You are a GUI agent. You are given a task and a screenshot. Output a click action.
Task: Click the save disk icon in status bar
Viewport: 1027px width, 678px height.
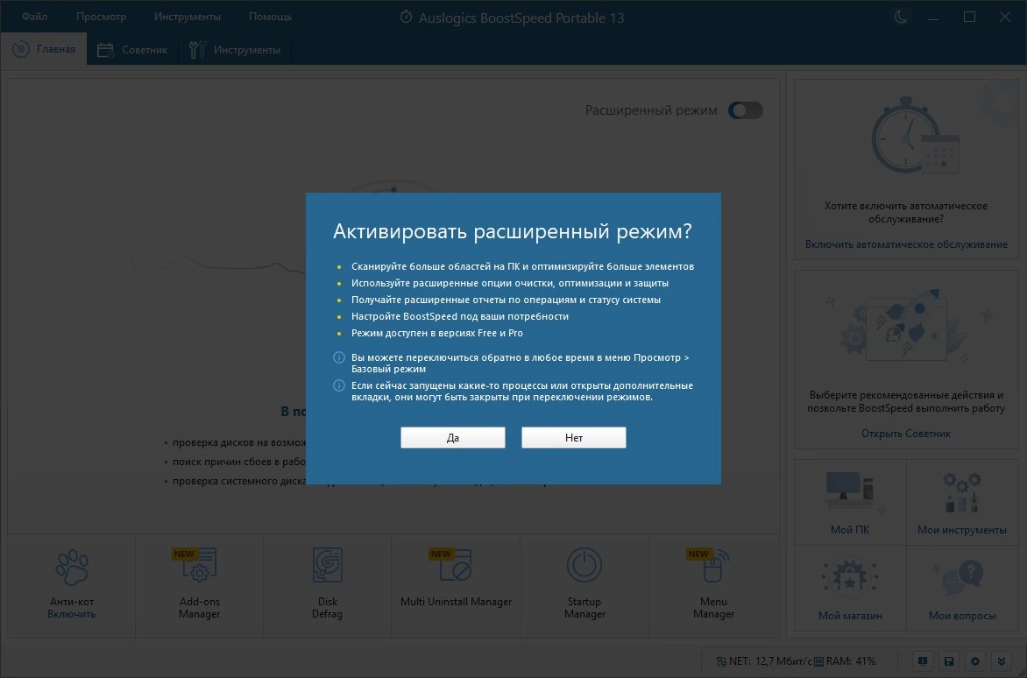948,661
